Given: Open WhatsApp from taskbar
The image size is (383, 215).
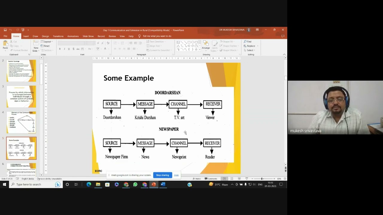Looking at the screenshot, I should tap(135, 184).
